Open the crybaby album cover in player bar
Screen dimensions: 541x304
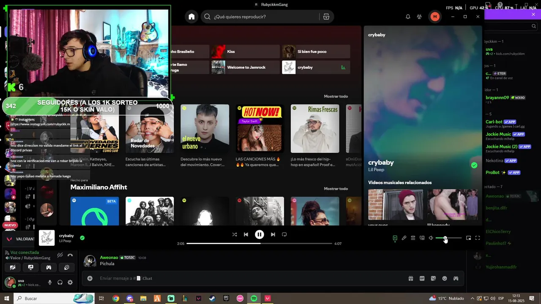click(x=47, y=238)
